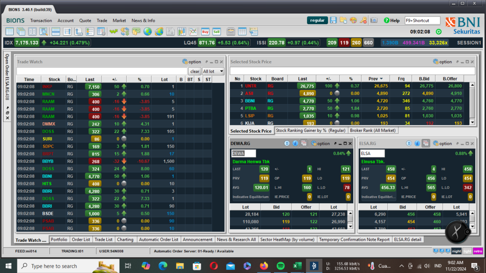
Task: Switch to night theme
Action: (456, 251)
